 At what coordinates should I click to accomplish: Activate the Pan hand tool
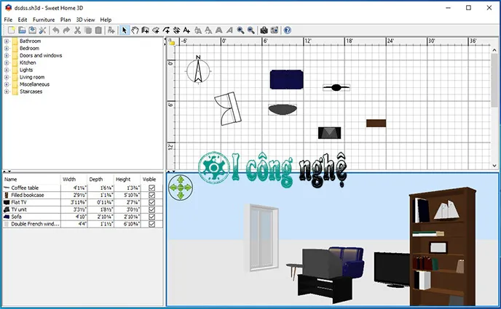tap(135, 31)
